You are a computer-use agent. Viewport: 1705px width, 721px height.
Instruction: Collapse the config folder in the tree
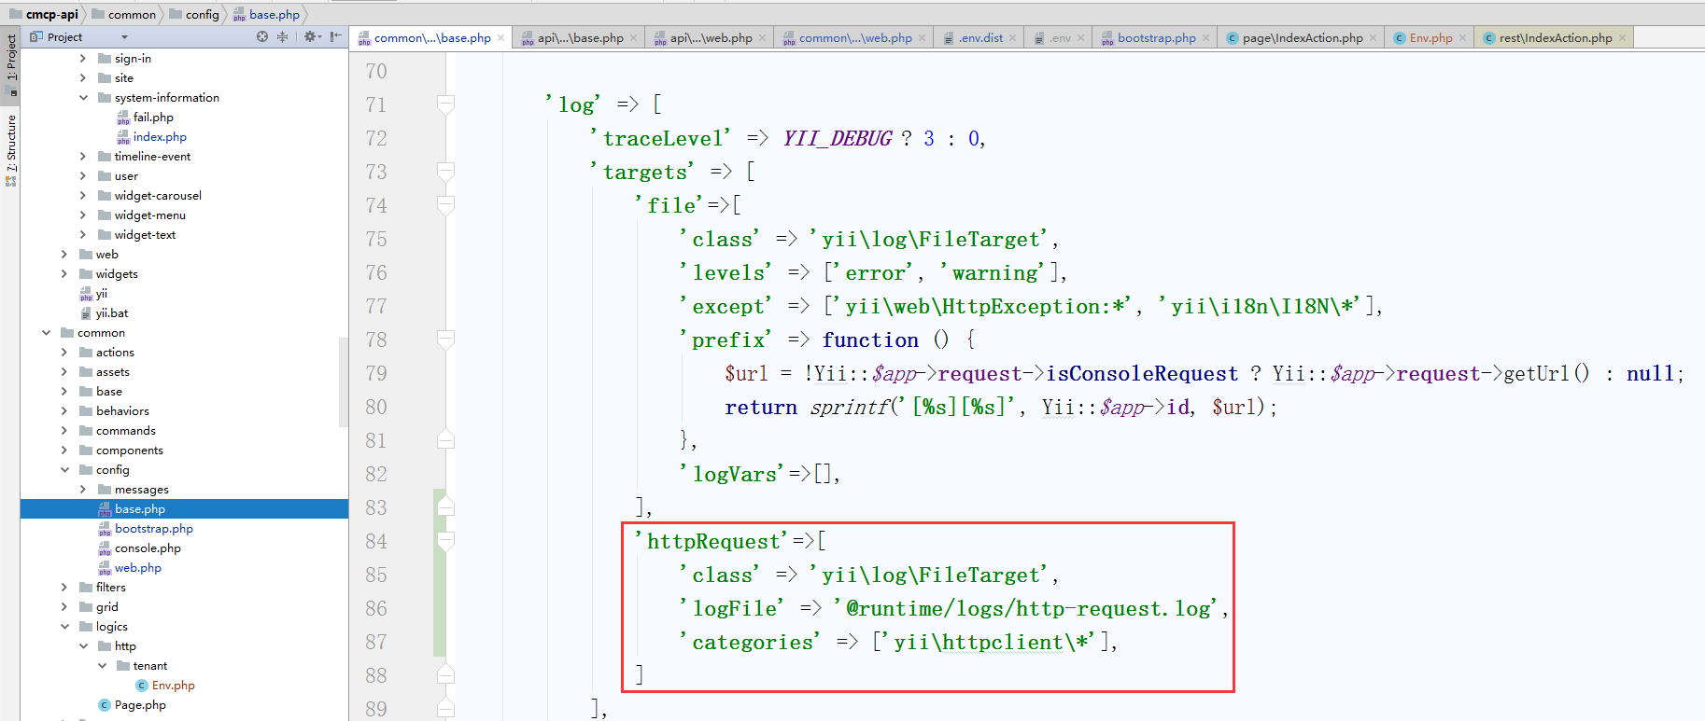(x=64, y=470)
